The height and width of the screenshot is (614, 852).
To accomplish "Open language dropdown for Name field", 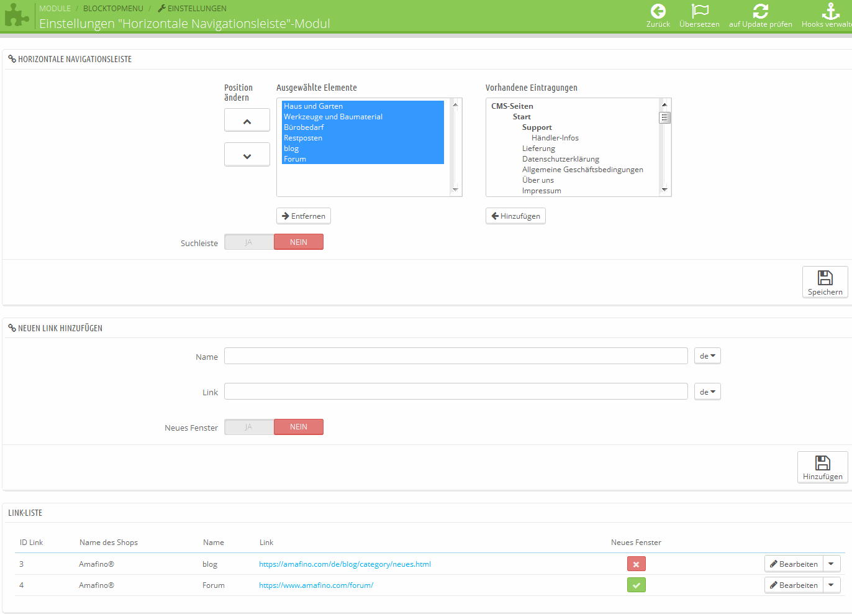I will [x=707, y=356].
